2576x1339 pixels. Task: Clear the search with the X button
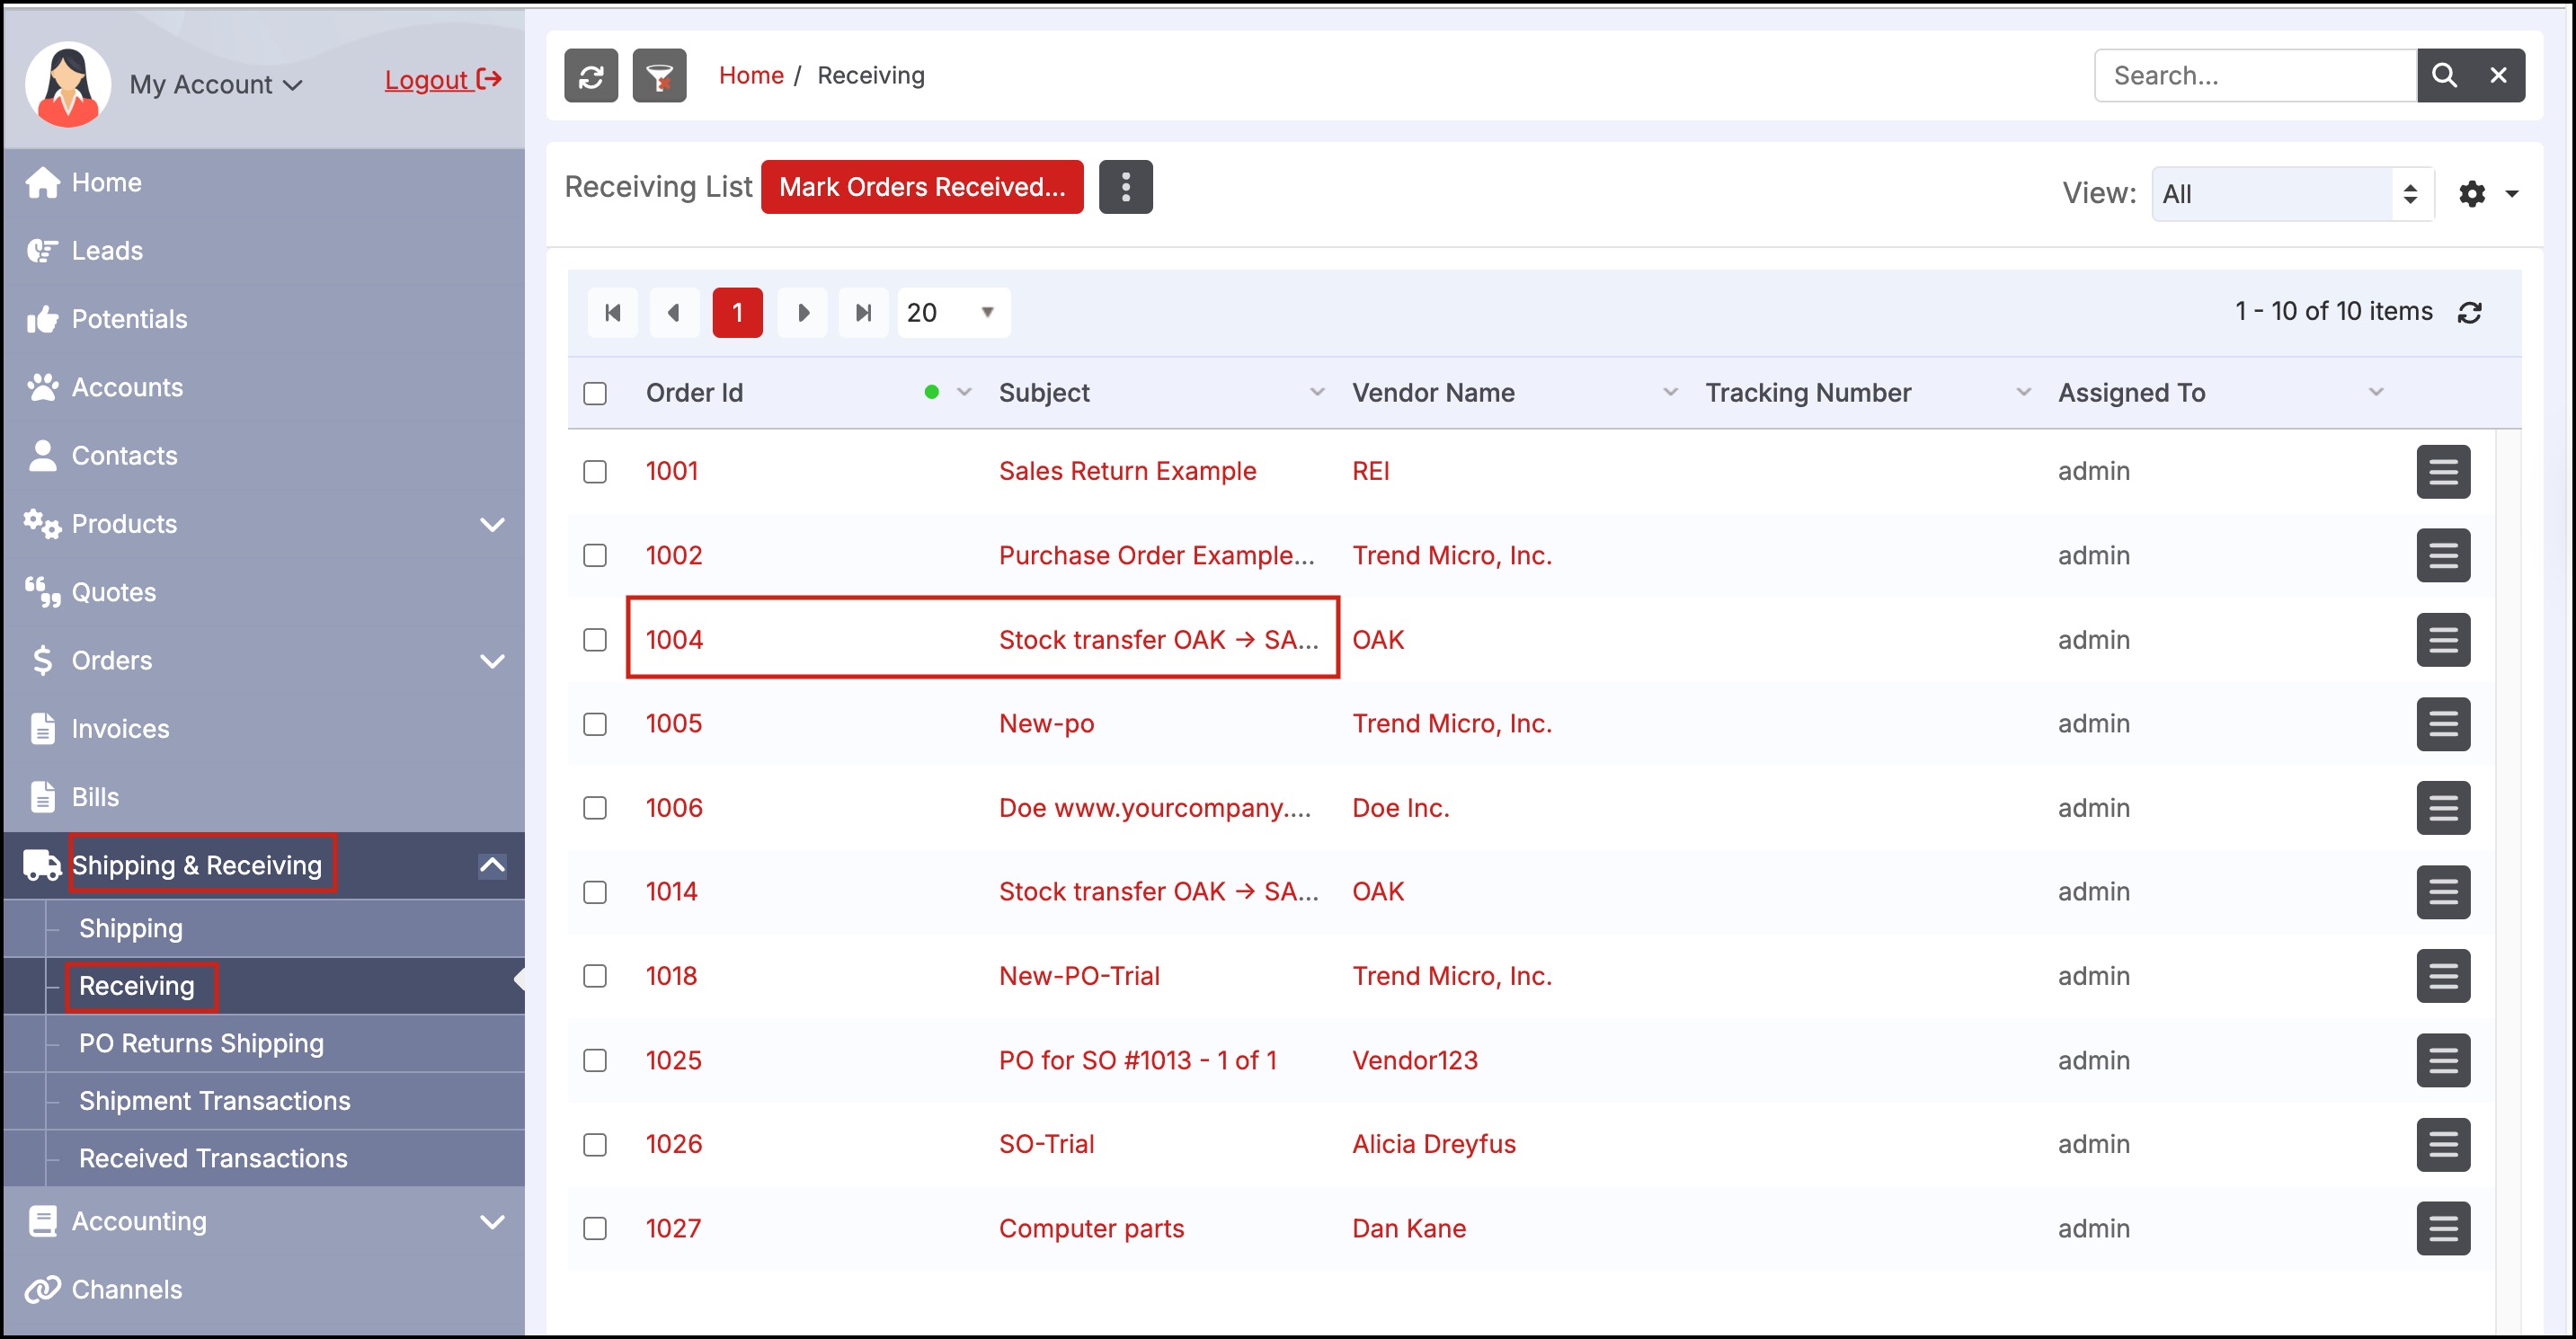2498,76
